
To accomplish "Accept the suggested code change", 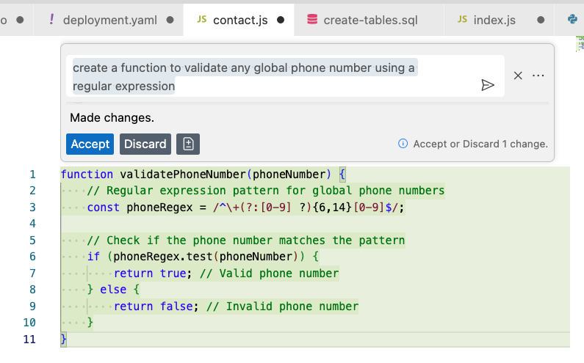I will tap(90, 144).
